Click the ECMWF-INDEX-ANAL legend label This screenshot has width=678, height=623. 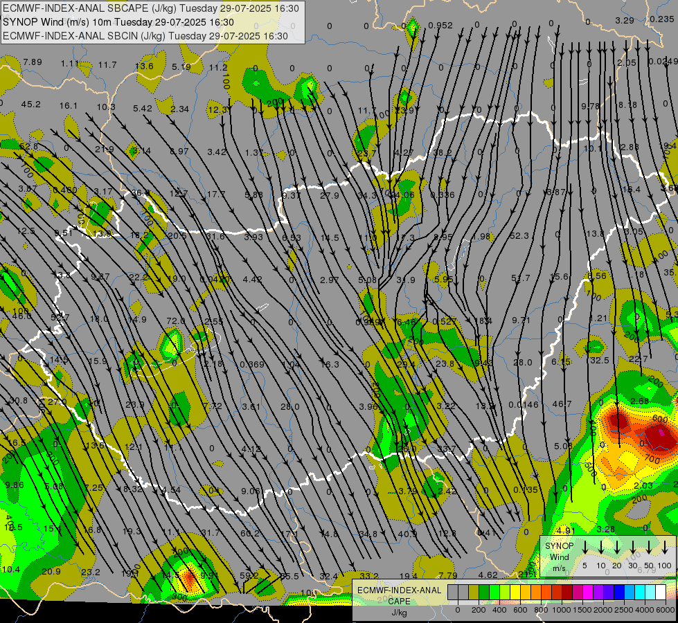click(399, 590)
